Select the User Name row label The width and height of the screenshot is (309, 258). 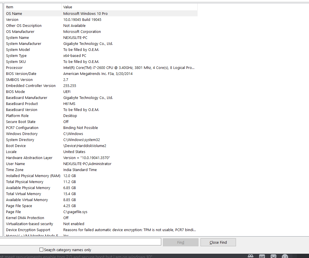(15, 164)
